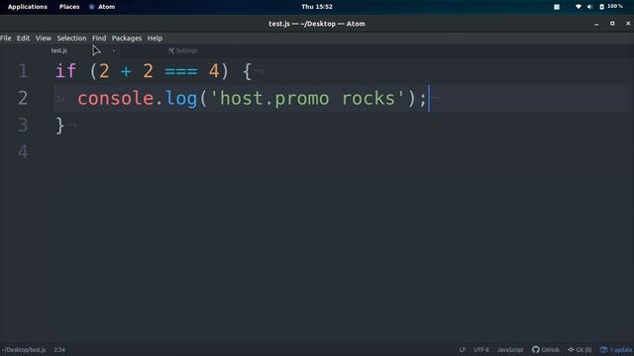Click the 'rocks' word in the string
Screen dimensions: 634x356
tap(369, 99)
